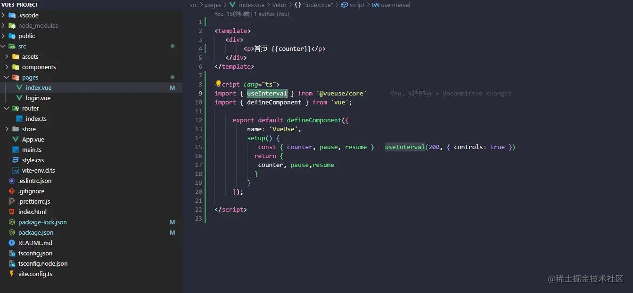Screen dimensions: 633x293
Task: Click the TypeScript icon beside main.ts
Action: [16, 150]
